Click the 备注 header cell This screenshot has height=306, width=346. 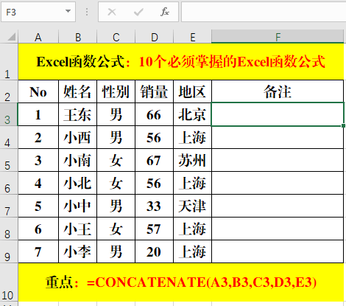click(278, 91)
